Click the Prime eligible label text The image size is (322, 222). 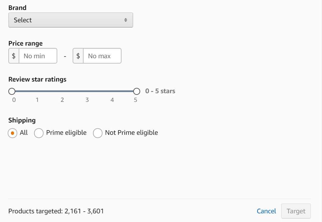tap(66, 133)
